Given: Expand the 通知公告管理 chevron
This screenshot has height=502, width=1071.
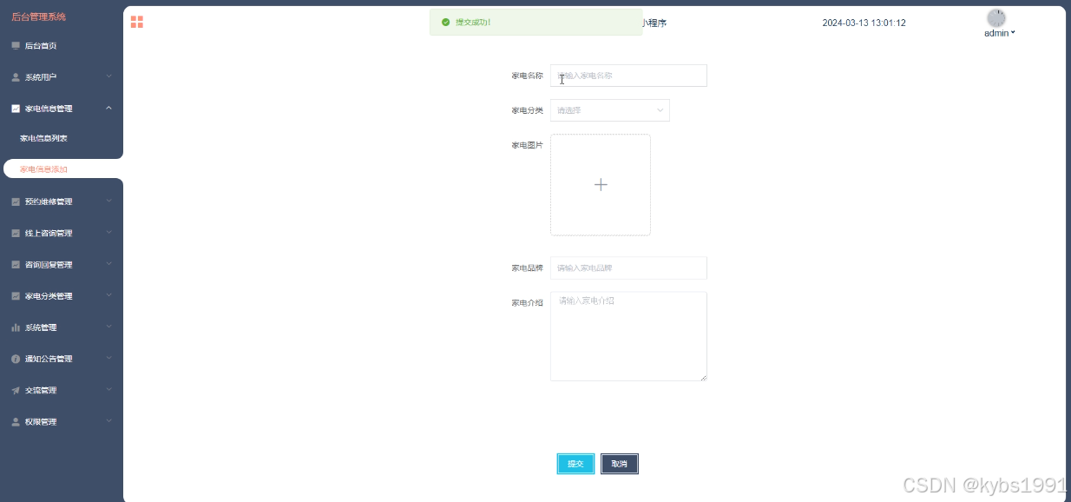Looking at the screenshot, I should coord(108,358).
